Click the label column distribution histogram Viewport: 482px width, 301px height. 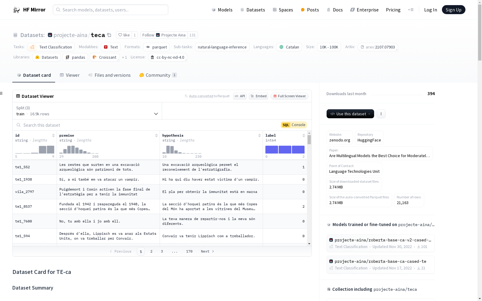285,150
